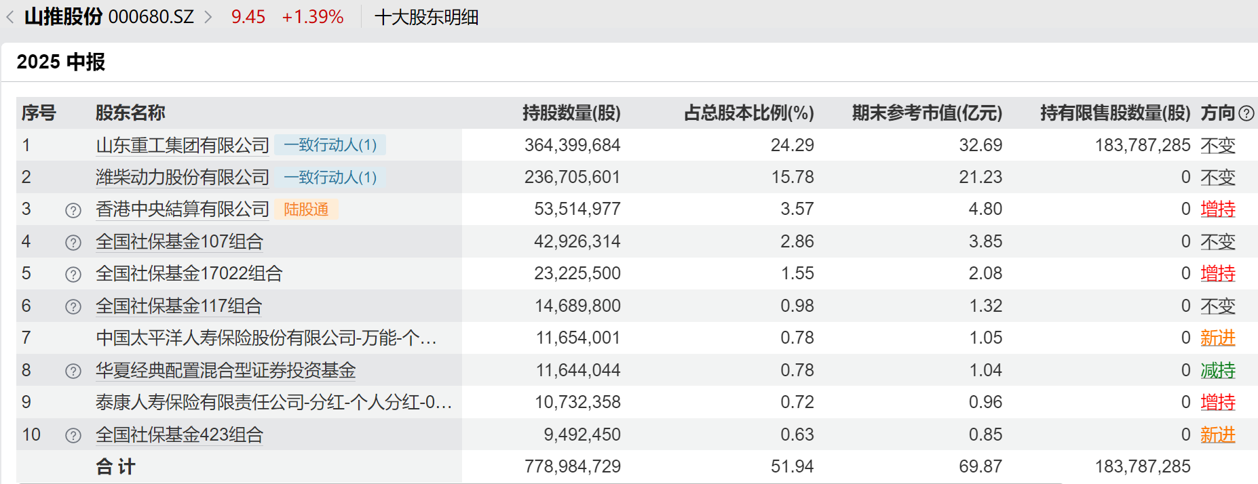Click total percentage 51.94

coord(793,466)
